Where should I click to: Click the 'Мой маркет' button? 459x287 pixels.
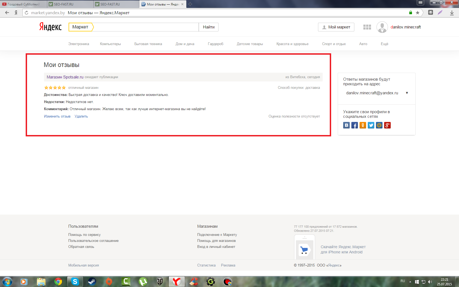(x=336, y=27)
